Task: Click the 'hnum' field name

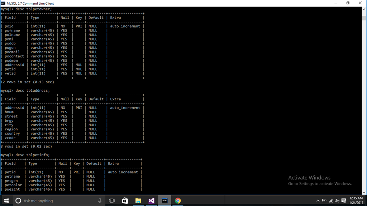Action: [x=9, y=112]
